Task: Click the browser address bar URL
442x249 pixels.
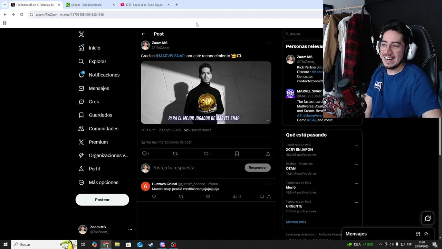Action: click(70, 15)
